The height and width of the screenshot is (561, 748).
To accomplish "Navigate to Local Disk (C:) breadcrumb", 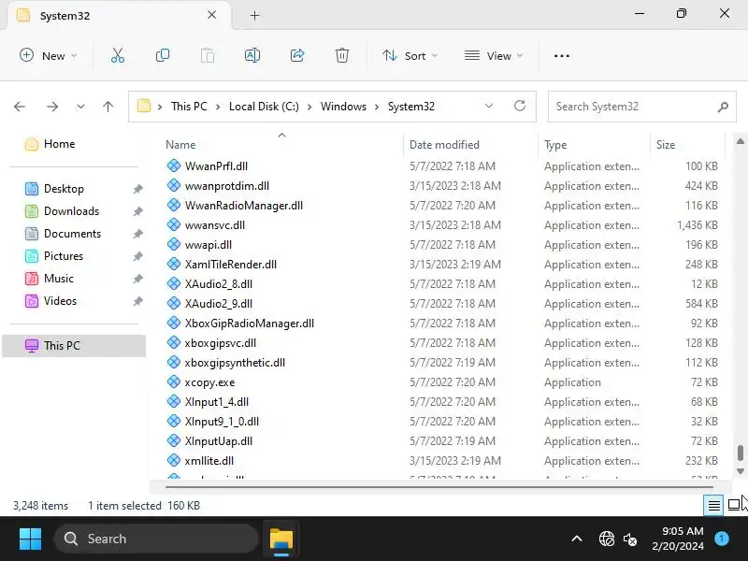I will 264,107.
